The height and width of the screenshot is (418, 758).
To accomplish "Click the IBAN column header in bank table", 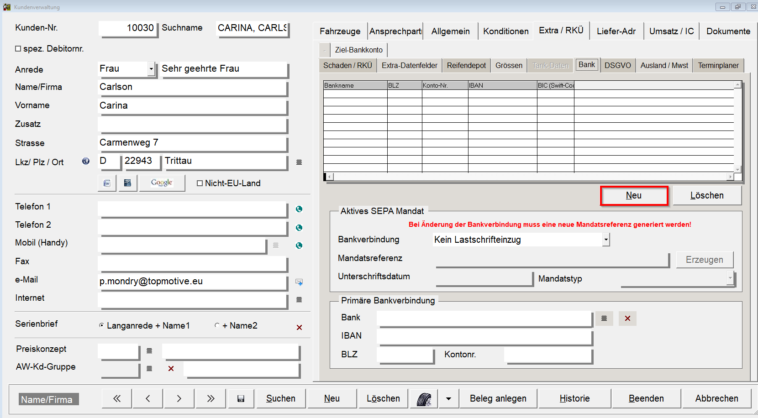I will click(x=502, y=85).
